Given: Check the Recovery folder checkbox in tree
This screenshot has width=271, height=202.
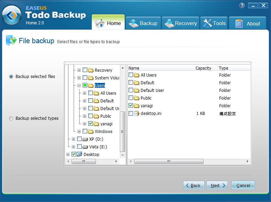Looking at the screenshot, I should [85, 70].
